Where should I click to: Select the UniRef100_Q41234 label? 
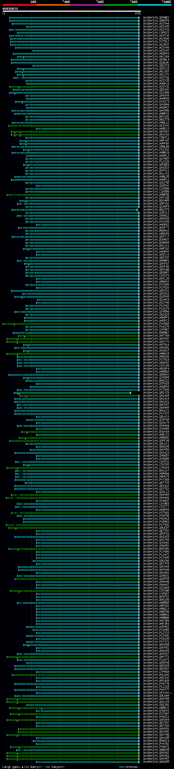156,702
